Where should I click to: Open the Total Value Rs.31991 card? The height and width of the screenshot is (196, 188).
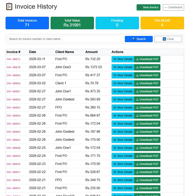[x=72, y=23]
